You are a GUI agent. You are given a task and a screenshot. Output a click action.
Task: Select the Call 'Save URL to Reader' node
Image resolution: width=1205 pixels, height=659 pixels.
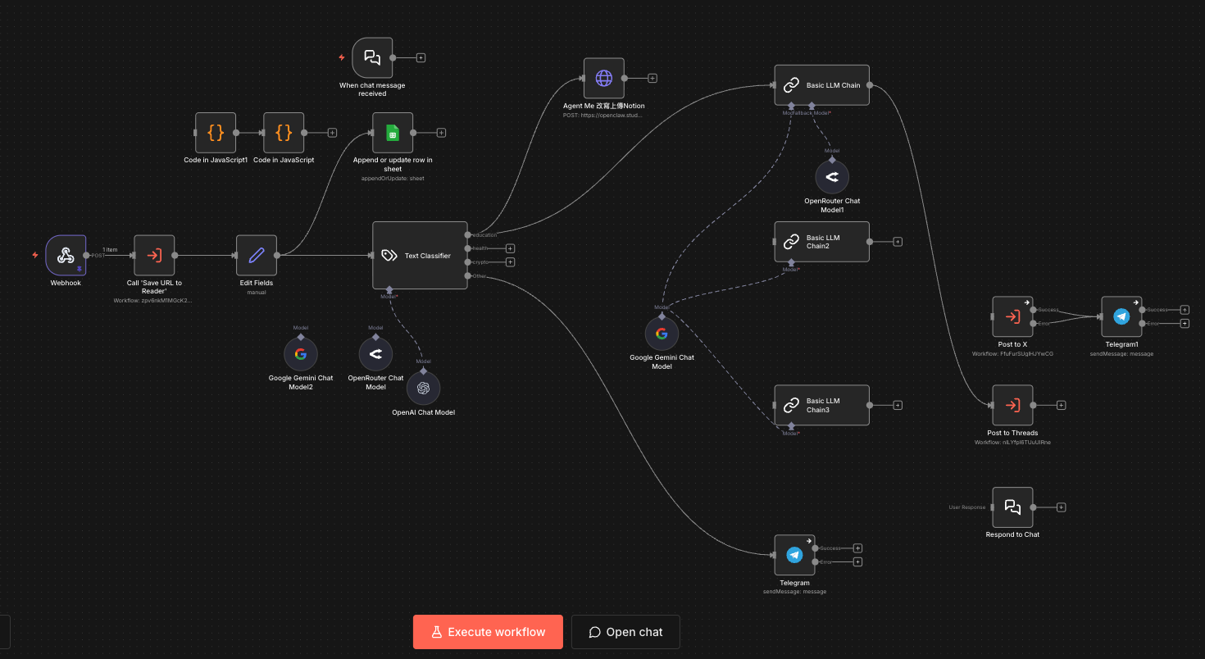pyautogui.click(x=153, y=255)
